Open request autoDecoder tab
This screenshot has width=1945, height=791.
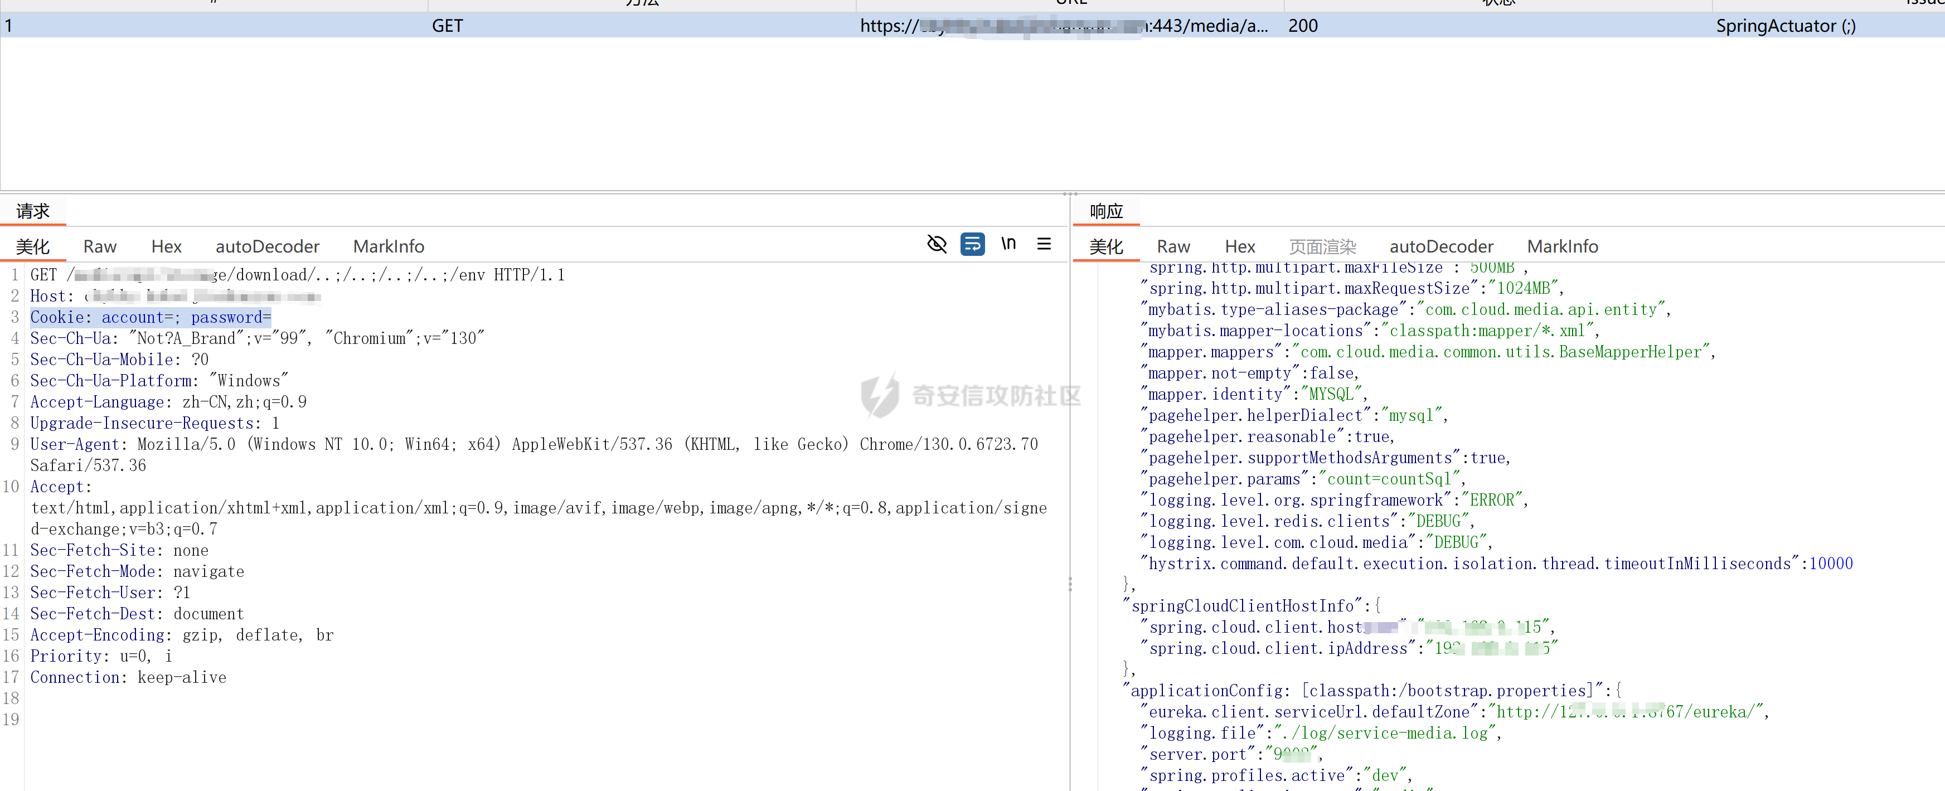[x=267, y=247]
